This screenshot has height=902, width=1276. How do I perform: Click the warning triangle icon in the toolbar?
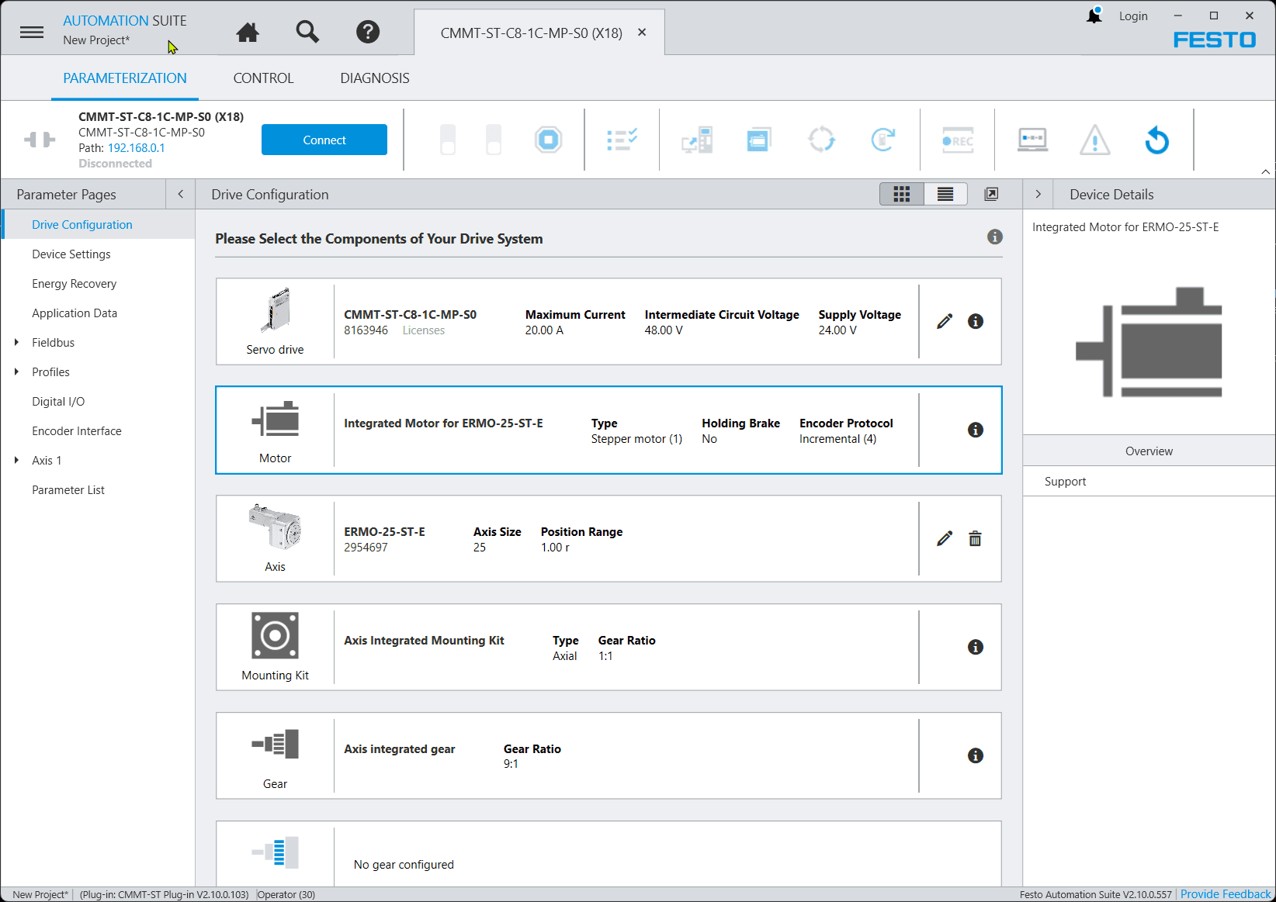pyautogui.click(x=1095, y=140)
